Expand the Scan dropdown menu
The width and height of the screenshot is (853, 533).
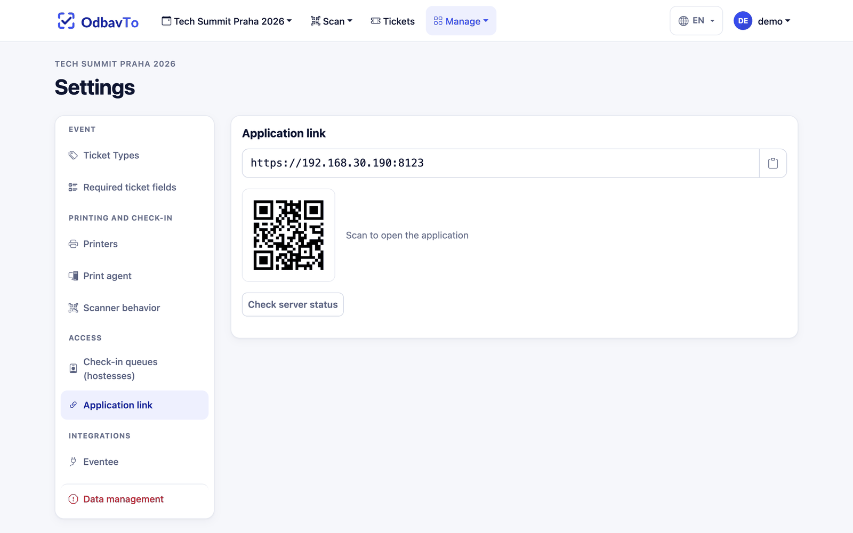point(332,21)
